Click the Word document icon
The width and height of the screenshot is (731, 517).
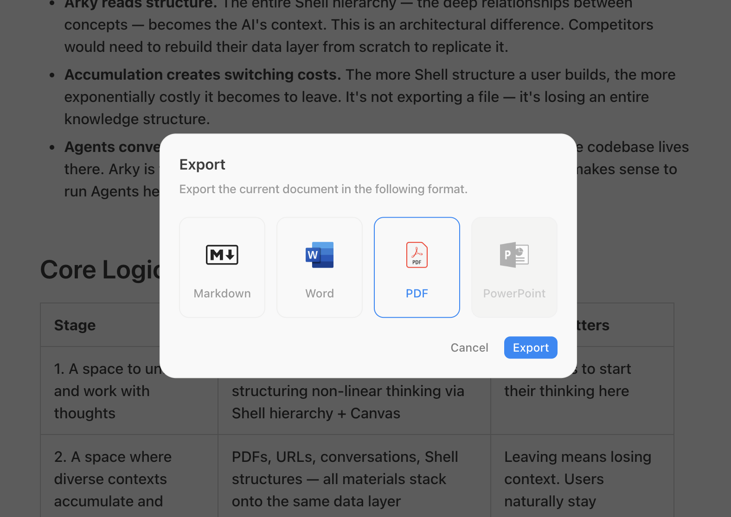click(320, 255)
